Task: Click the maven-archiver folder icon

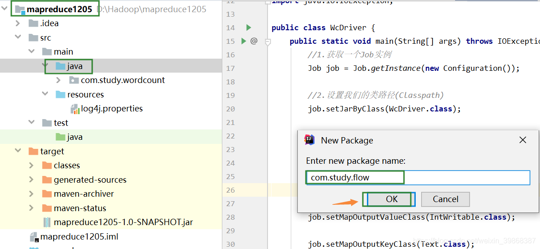Action: pyautogui.click(x=47, y=194)
